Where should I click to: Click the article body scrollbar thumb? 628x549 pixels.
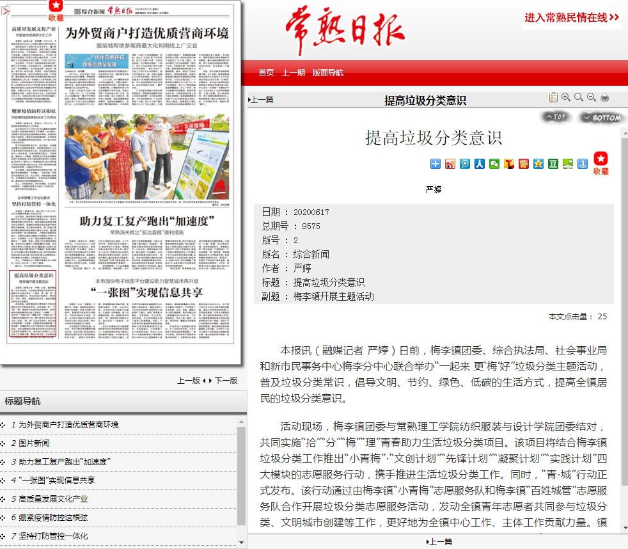625,310
